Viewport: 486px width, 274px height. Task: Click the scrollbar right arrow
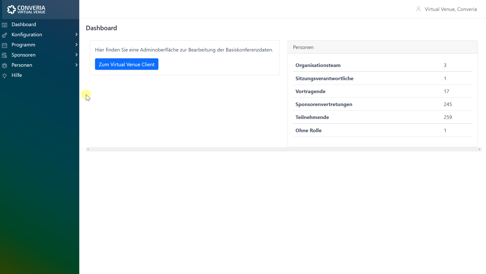[x=479, y=149]
